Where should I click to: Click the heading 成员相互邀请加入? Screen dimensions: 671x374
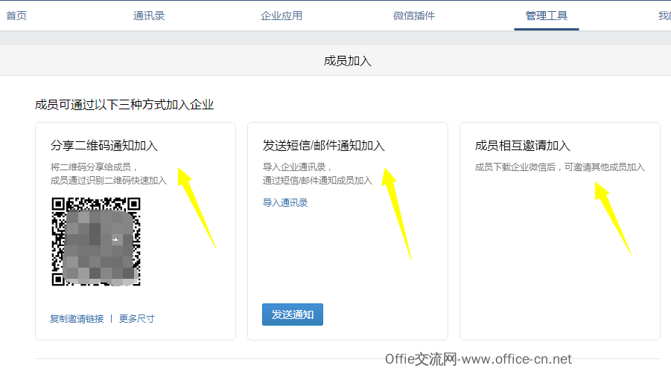point(523,146)
